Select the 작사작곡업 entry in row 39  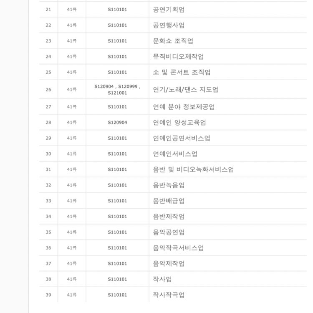pos(169,295)
